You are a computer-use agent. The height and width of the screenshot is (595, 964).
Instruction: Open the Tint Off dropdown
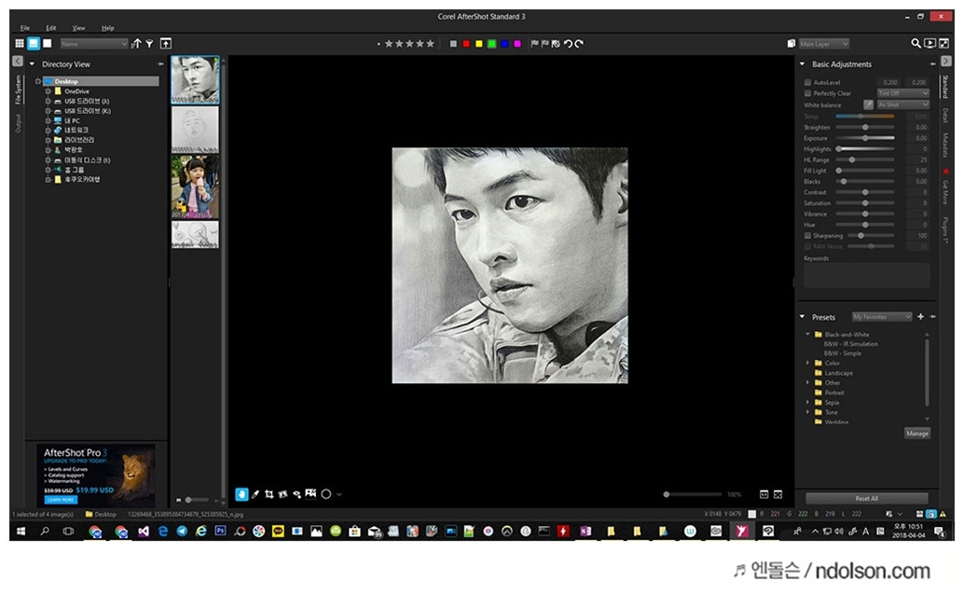[x=902, y=93]
